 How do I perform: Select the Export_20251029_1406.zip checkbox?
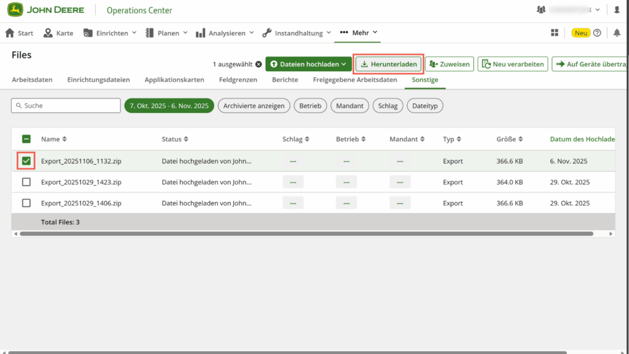click(x=26, y=203)
